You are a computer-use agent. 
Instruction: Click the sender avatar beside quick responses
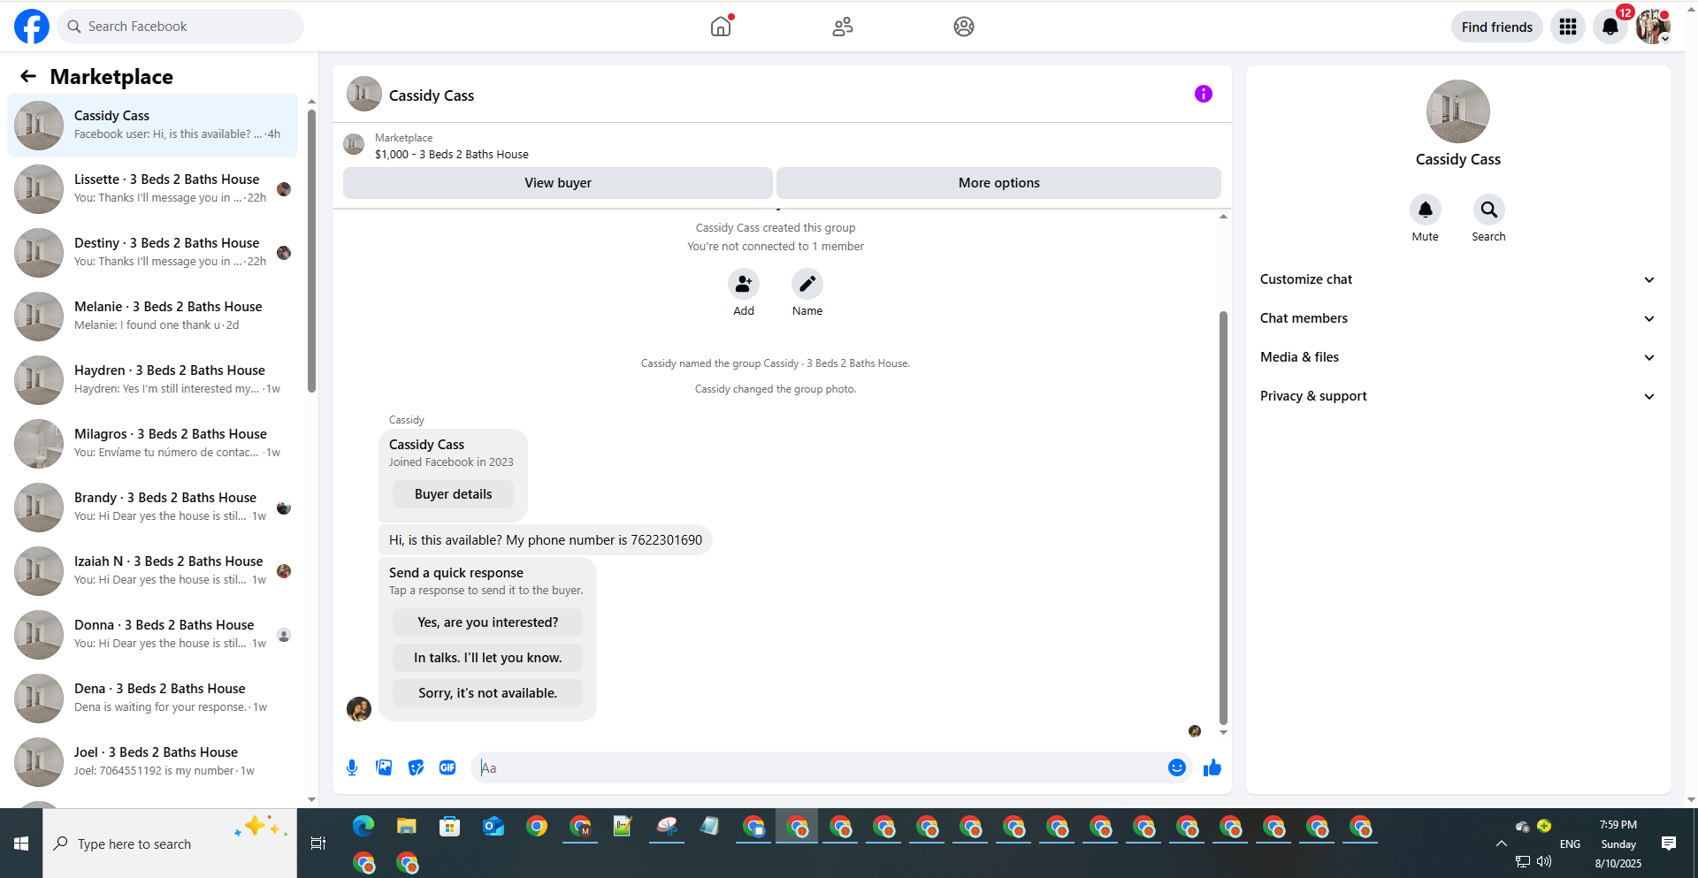click(x=359, y=709)
